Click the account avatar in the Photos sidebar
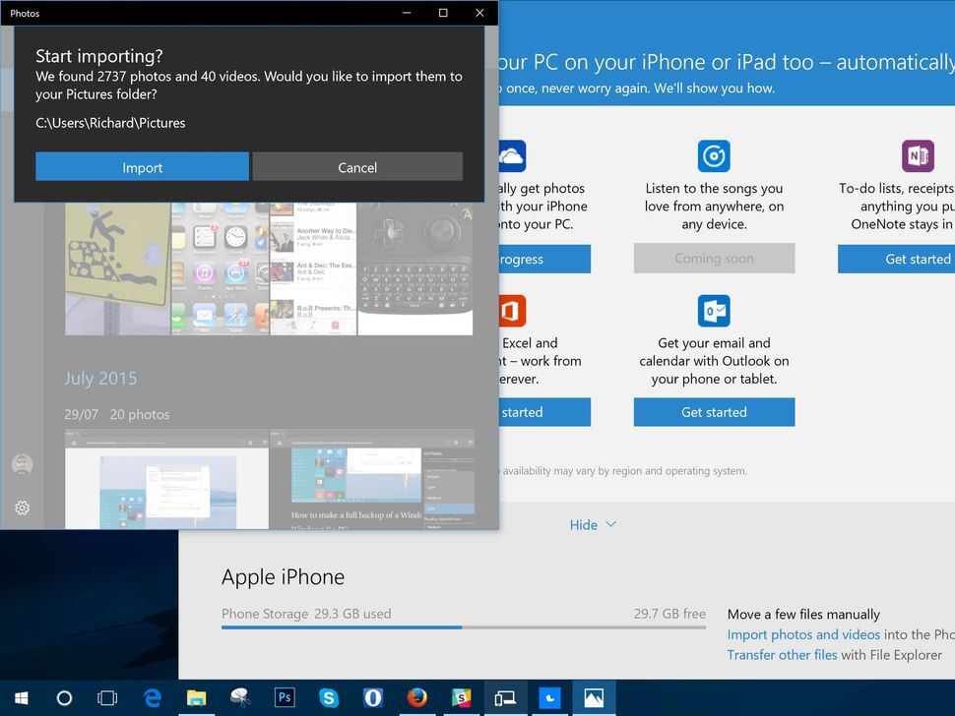 pyautogui.click(x=22, y=463)
